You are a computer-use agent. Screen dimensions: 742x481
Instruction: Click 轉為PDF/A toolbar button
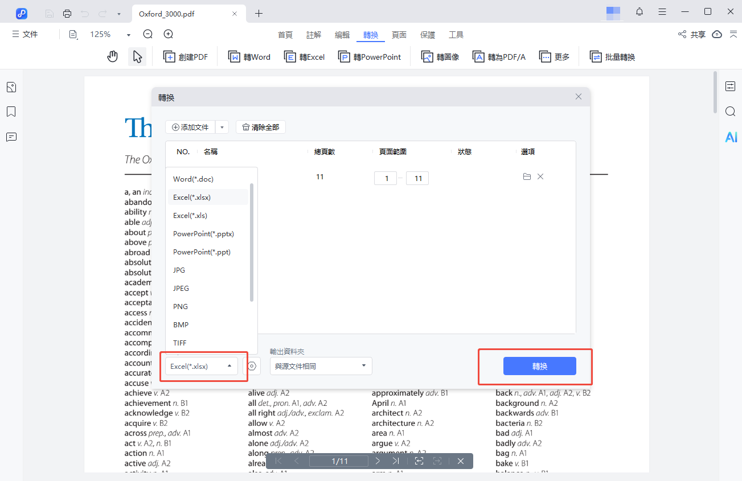[499, 57]
